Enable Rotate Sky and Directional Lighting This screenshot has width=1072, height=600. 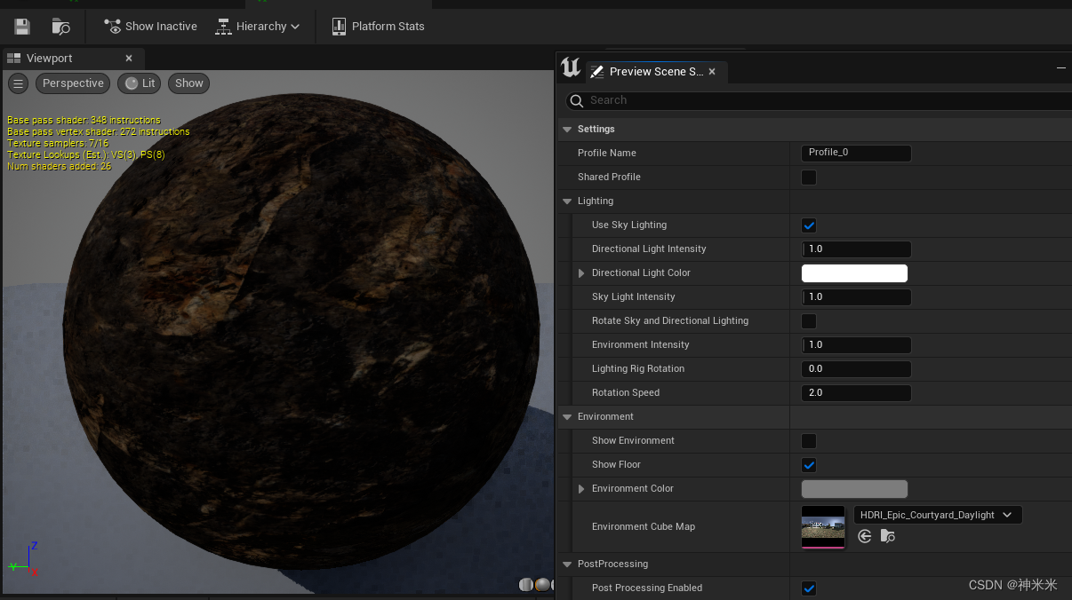tap(809, 321)
